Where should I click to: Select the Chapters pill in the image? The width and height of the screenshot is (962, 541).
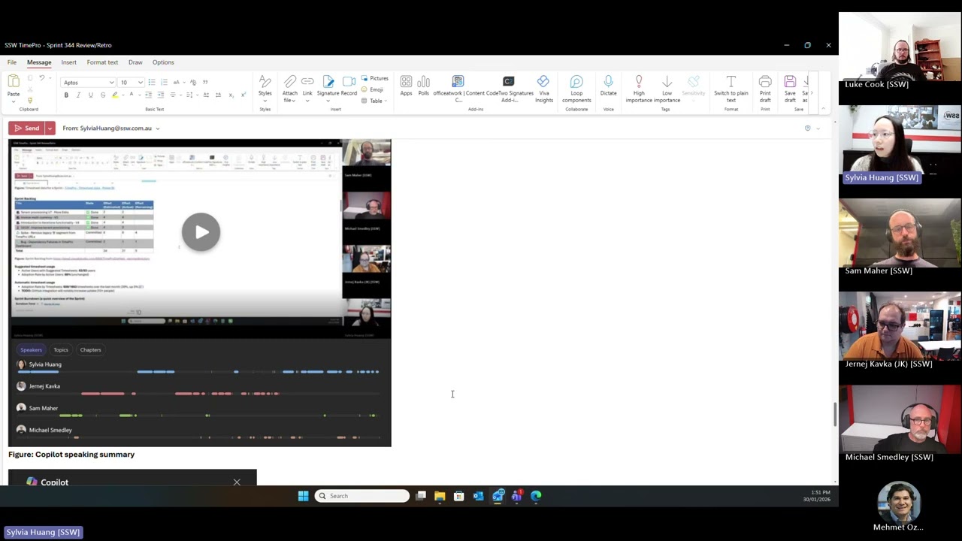[x=90, y=349]
